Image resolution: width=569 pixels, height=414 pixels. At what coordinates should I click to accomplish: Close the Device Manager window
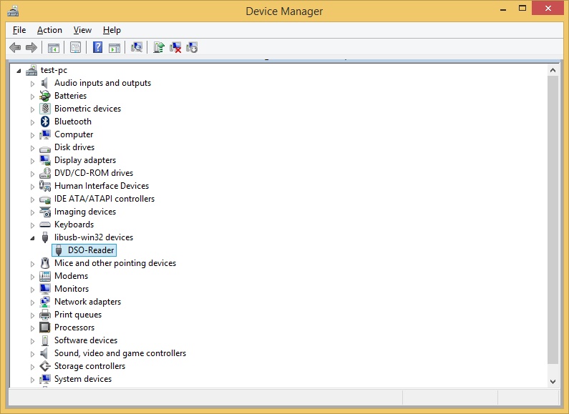(548, 8)
